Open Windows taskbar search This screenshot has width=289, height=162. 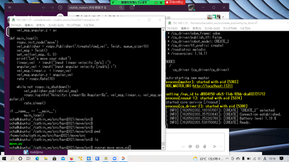(12, 158)
